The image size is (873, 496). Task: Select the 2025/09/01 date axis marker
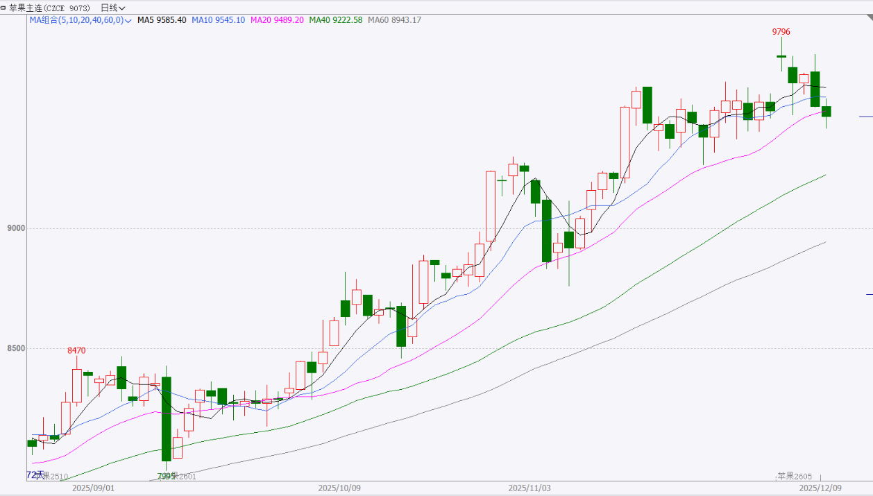[x=92, y=488]
